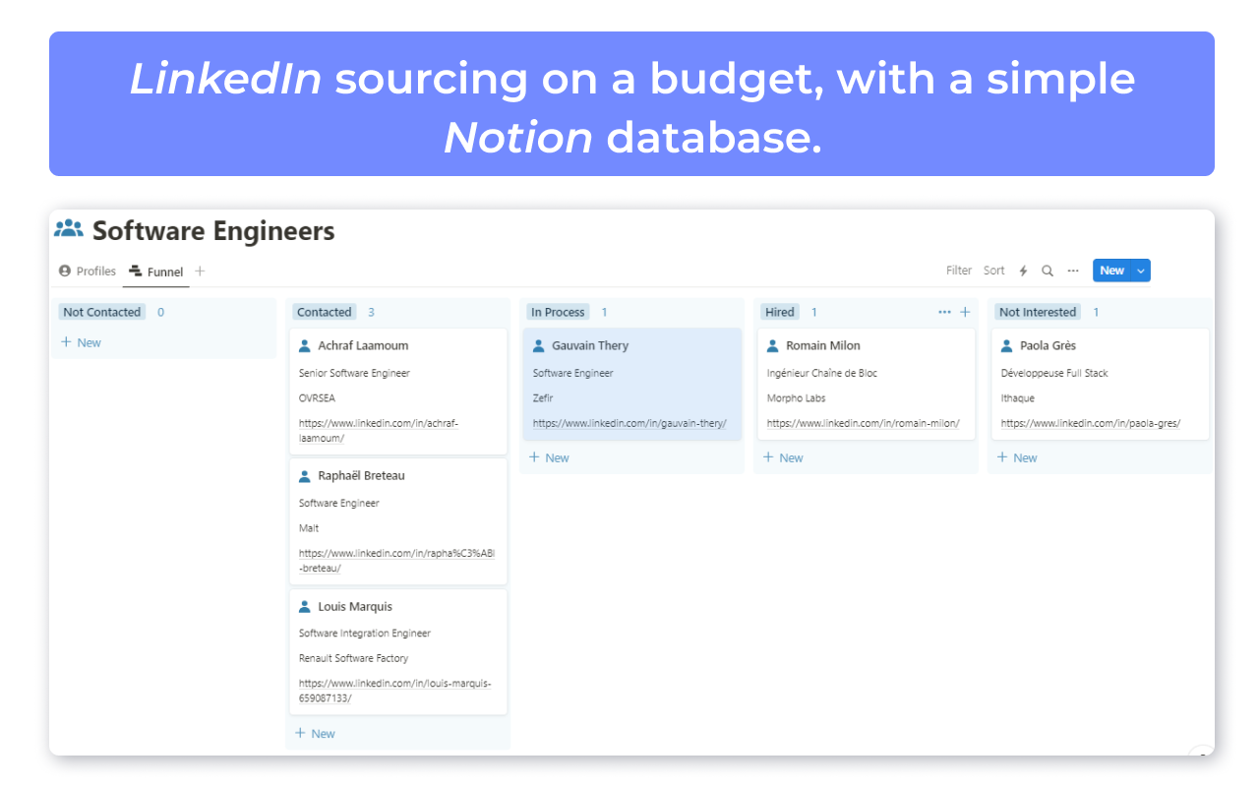Viewport: 1259px width, 787px height.
Task: Add new card under Contacted column
Action: 315,734
